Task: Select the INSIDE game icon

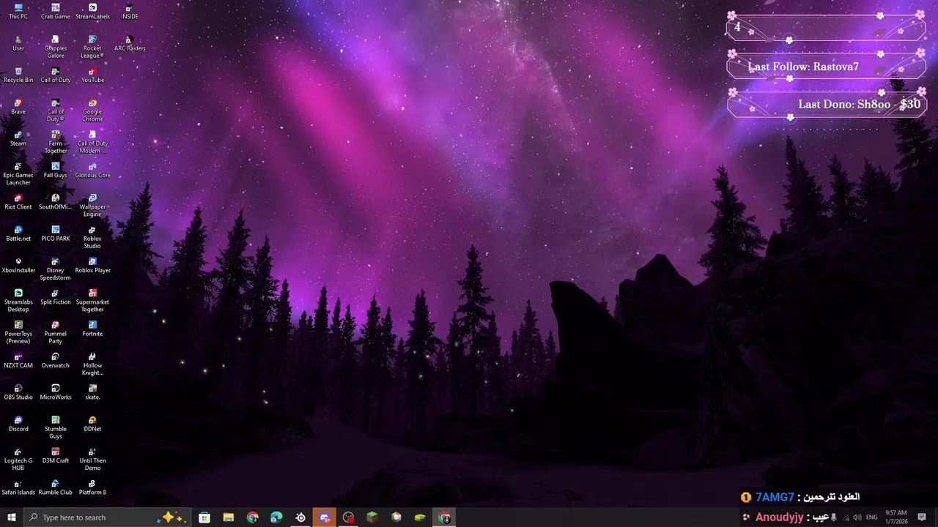Action: [130, 12]
